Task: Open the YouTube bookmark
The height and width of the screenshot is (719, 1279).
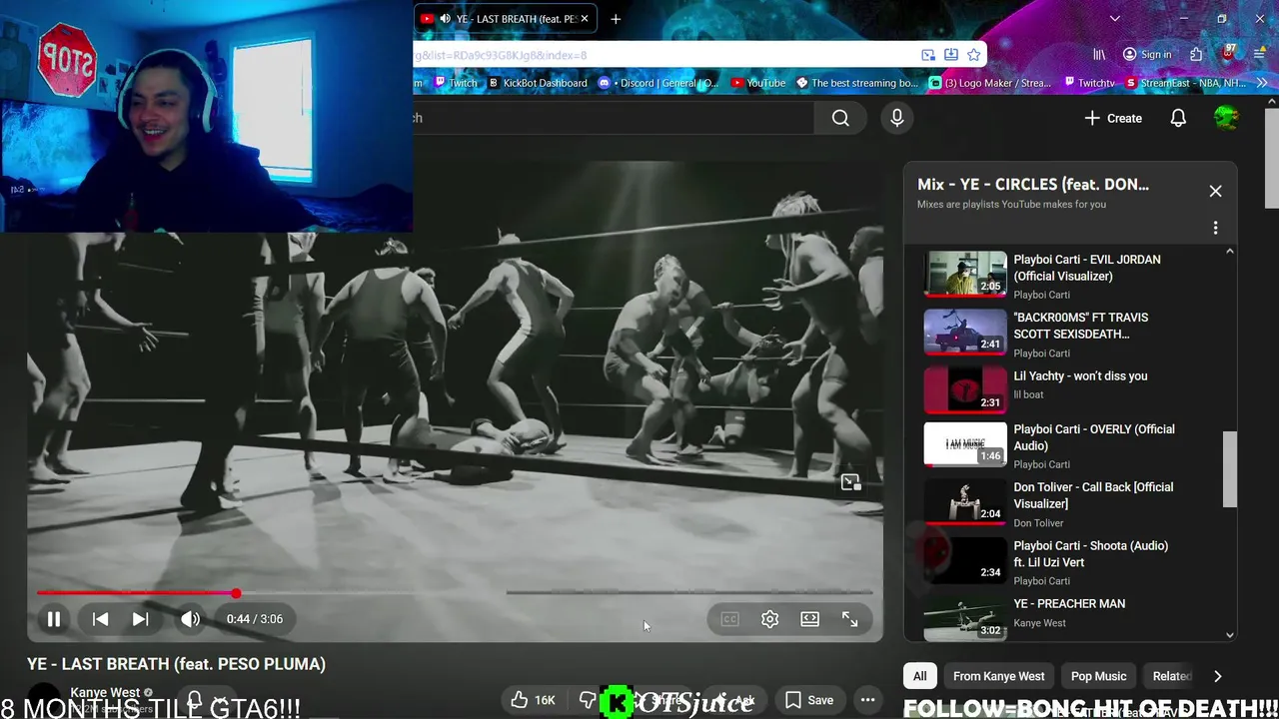Action: (758, 83)
